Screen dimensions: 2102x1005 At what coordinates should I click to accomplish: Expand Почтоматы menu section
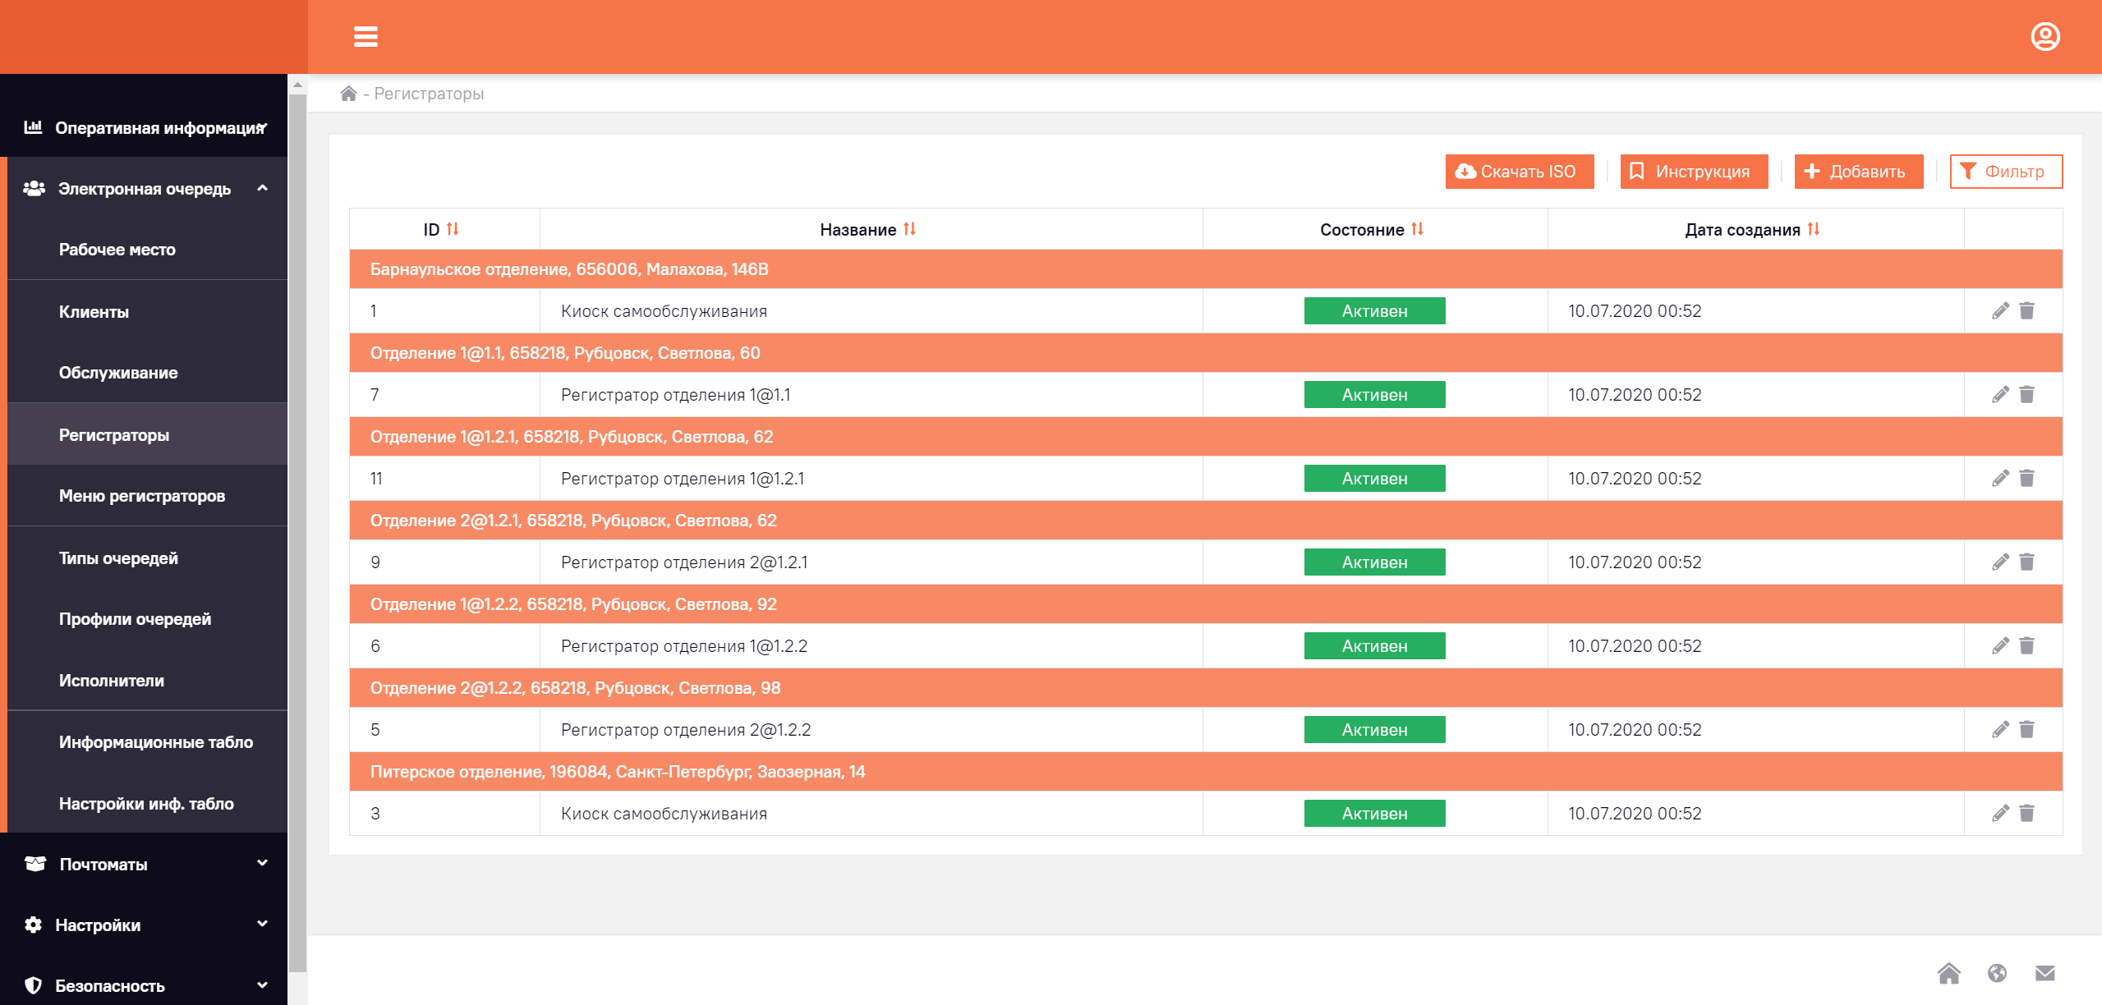point(144,864)
